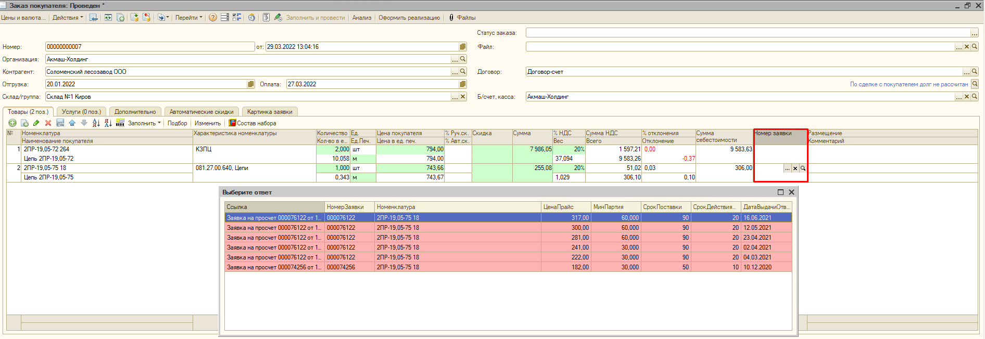
Task: Open the Перейти dropdown menu
Action: [x=188, y=17]
